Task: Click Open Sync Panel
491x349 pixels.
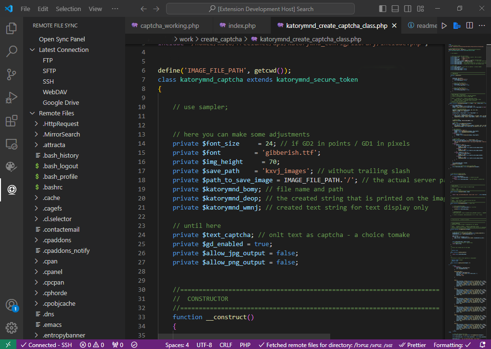Action: click(x=62, y=39)
